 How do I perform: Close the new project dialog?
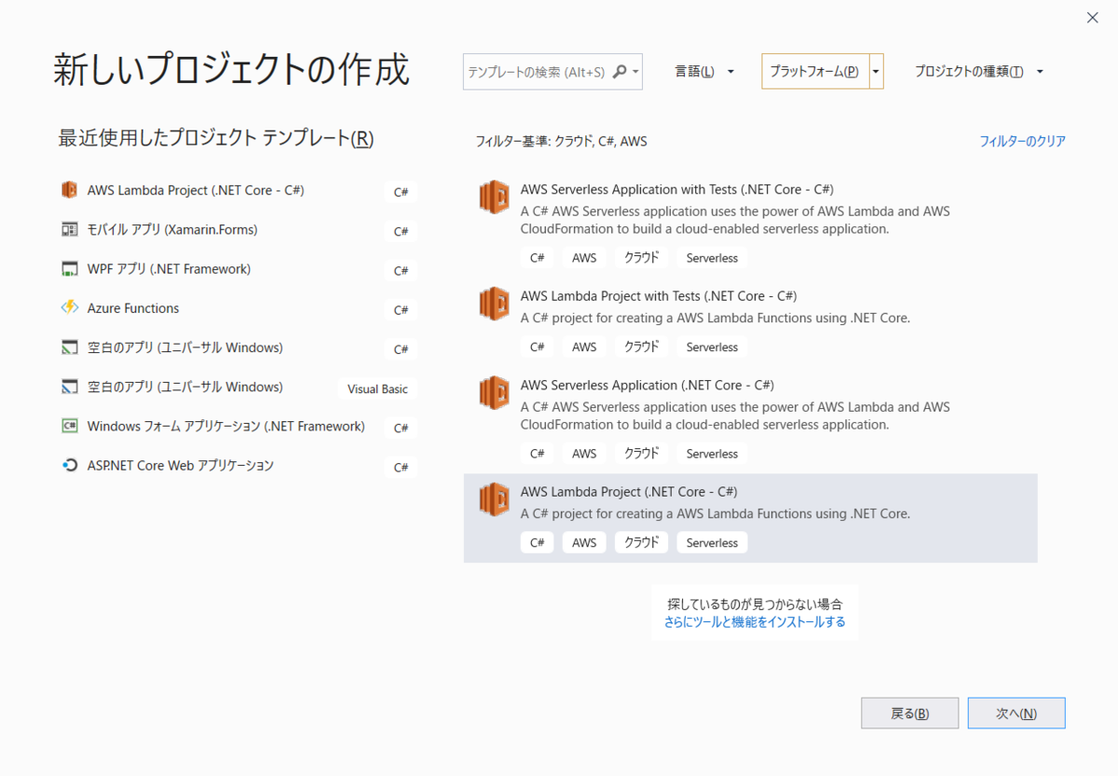click(x=1092, y=18)
